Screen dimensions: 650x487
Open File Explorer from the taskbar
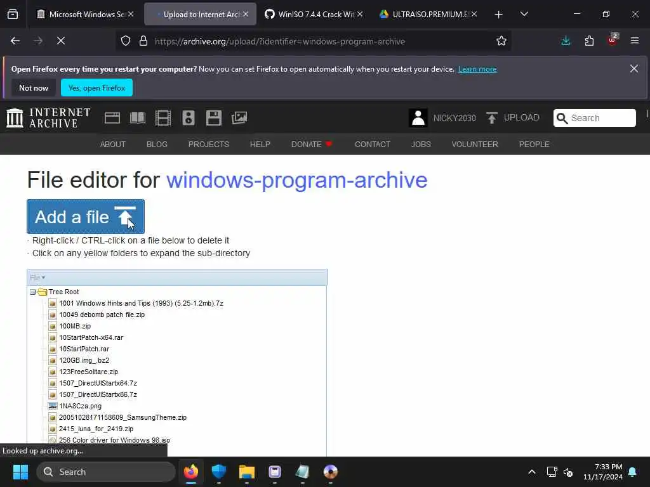tap(247, 472)
